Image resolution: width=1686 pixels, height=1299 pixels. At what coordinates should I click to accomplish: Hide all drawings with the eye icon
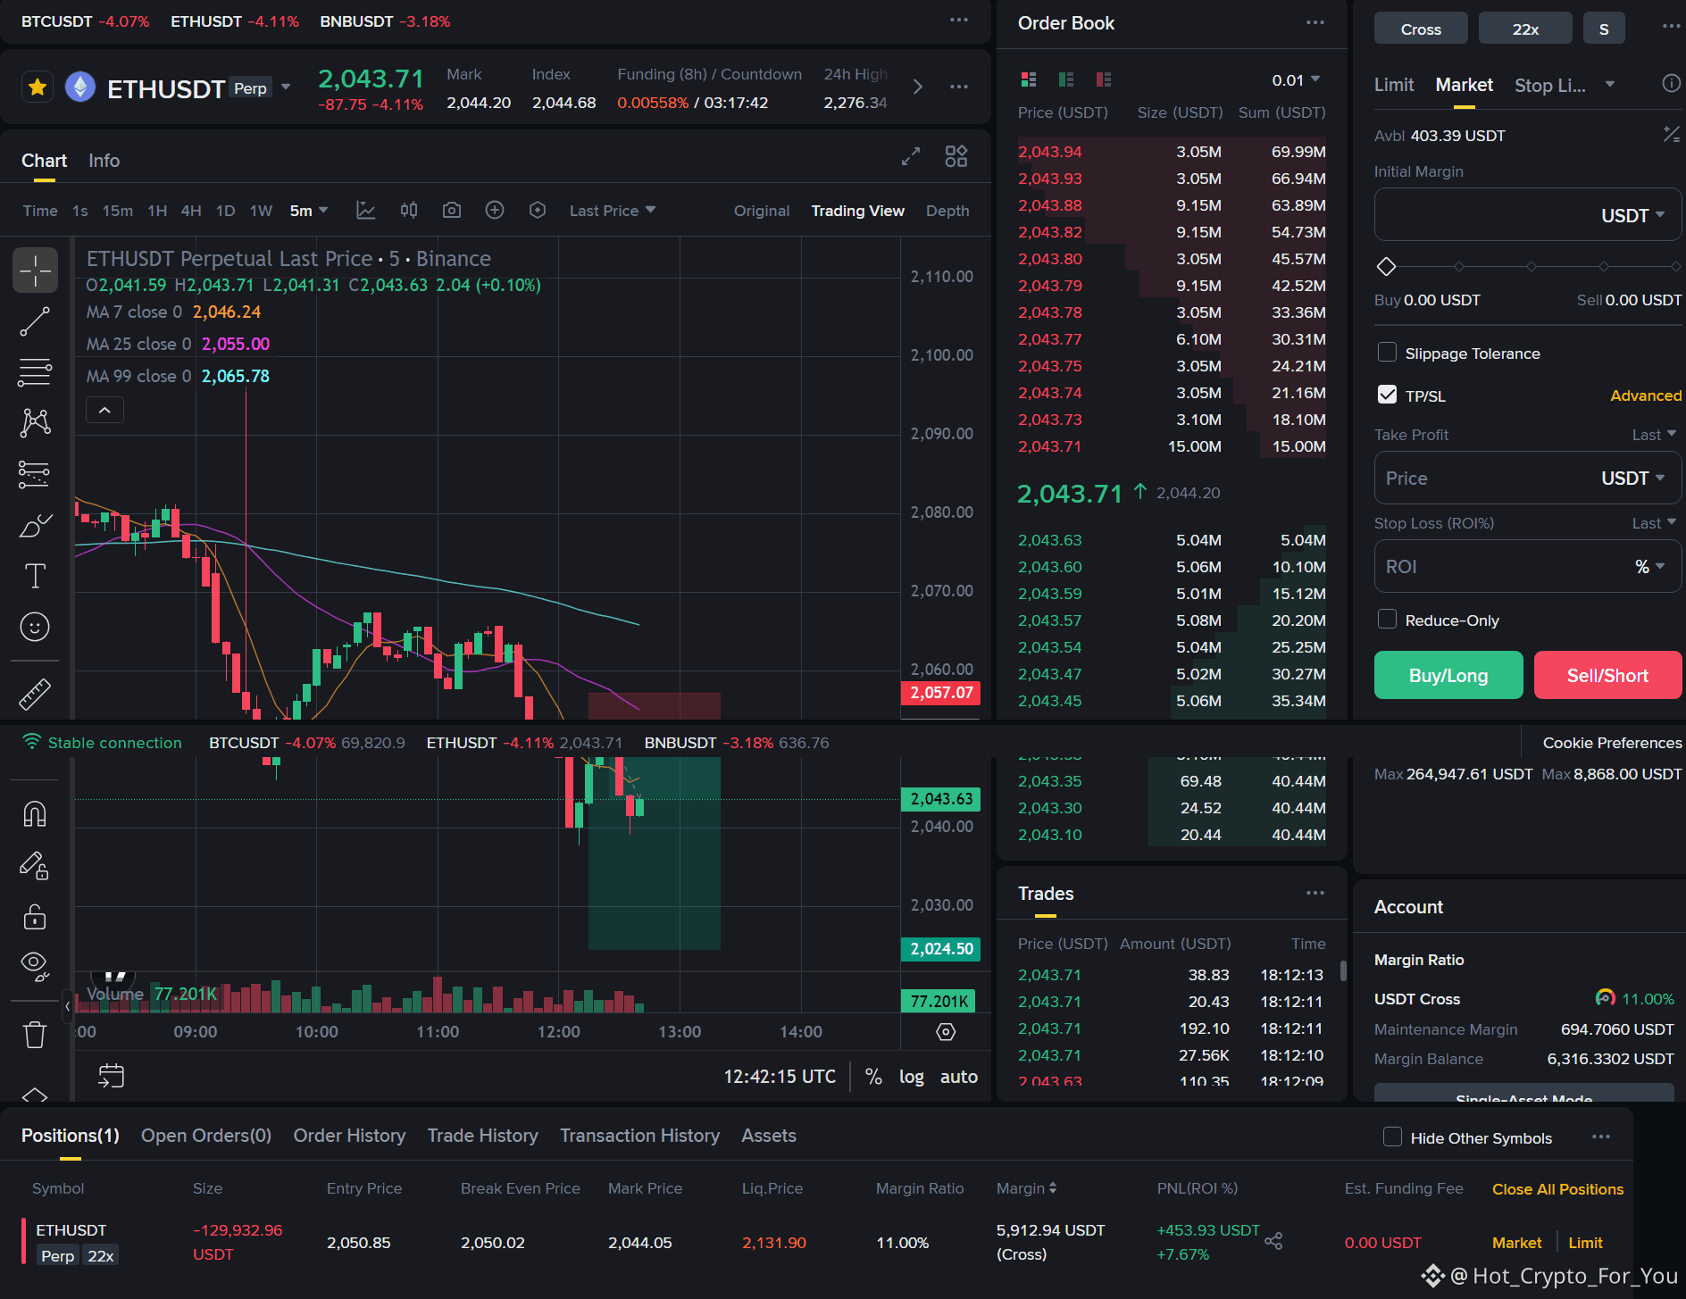(x=35, y=965)
